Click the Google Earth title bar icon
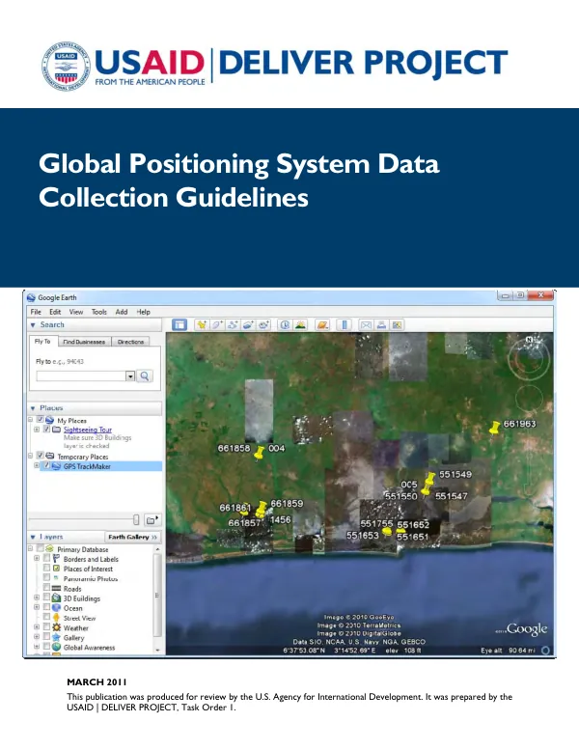The image size is (579, 750). click(x=32, y=297)
